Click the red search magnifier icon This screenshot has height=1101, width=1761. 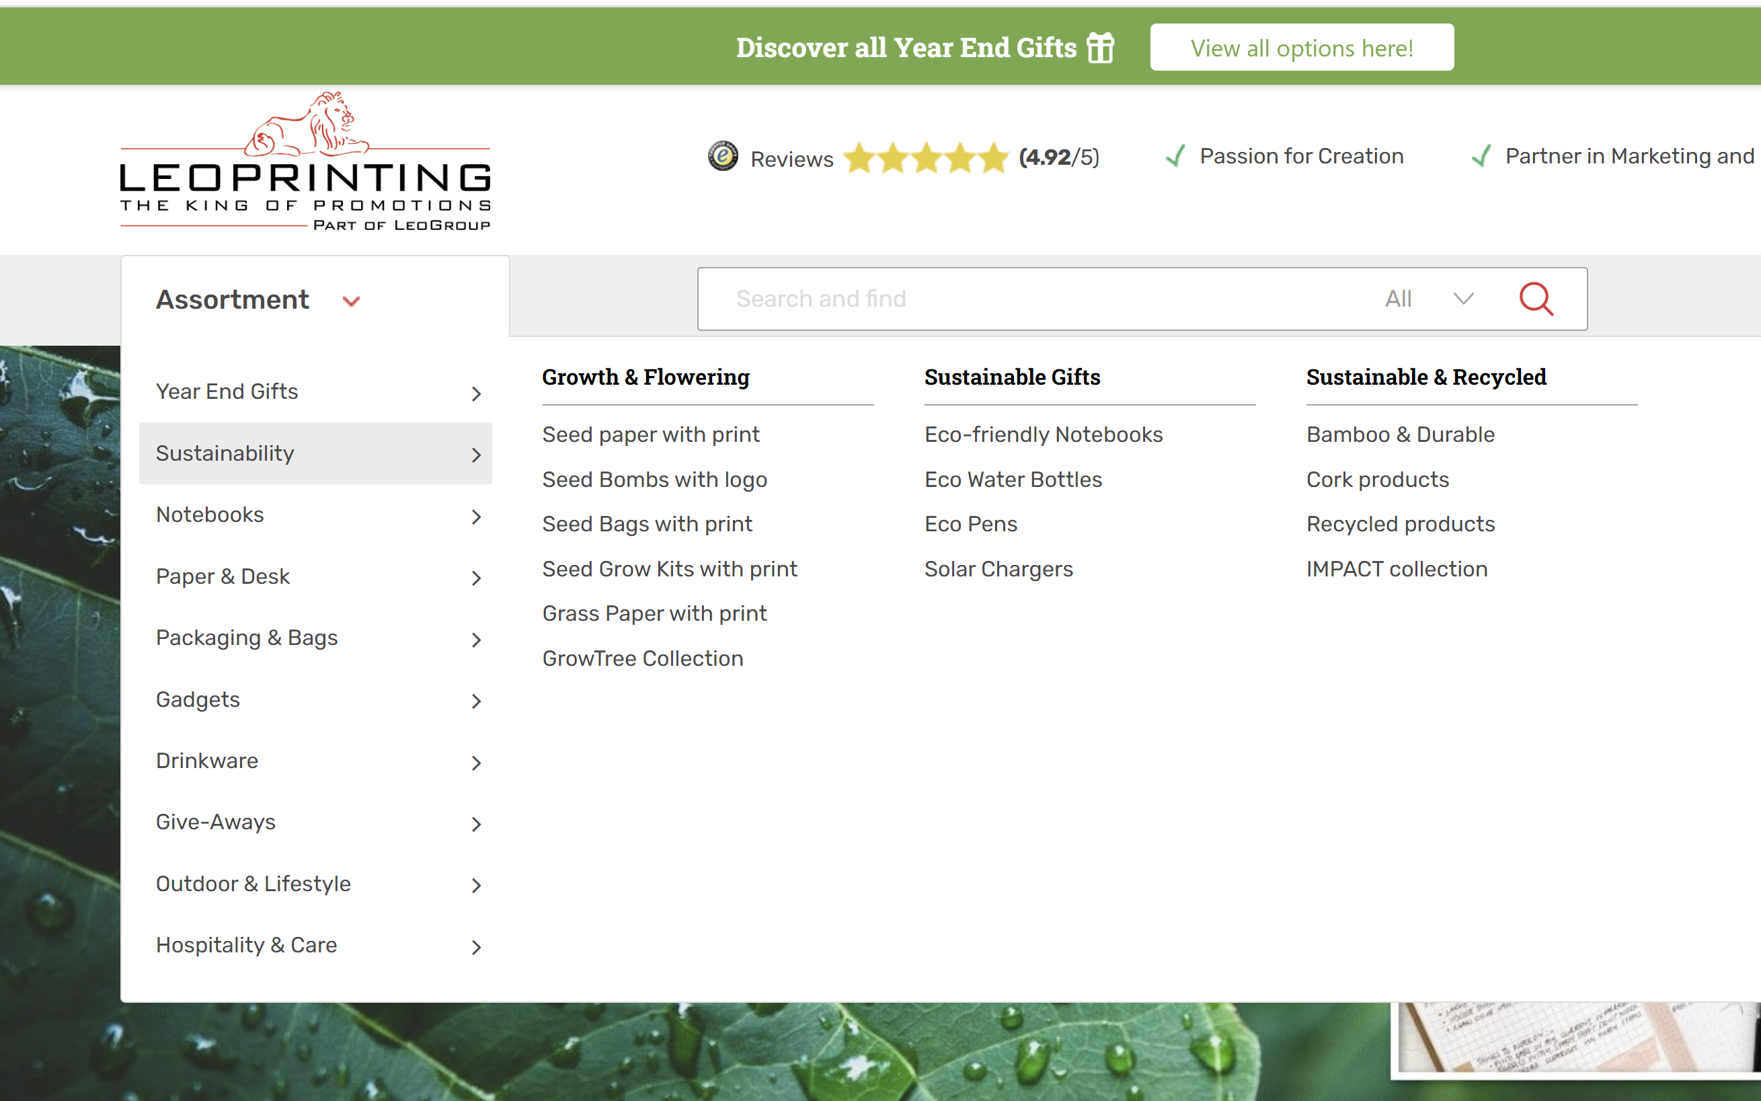click(1535, 299)
